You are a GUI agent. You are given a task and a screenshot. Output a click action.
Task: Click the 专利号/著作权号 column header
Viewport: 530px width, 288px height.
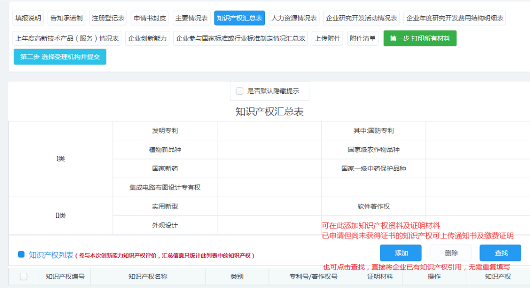[313, 277]
